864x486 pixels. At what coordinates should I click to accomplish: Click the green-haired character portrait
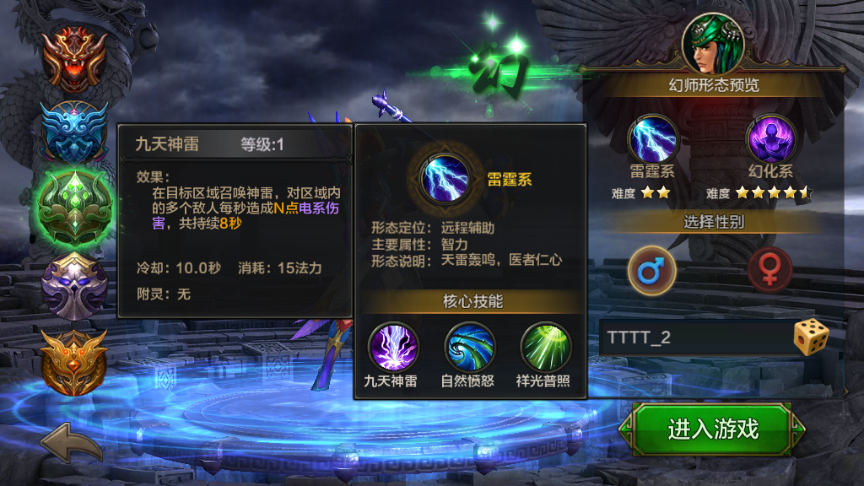tap(713, 44)
